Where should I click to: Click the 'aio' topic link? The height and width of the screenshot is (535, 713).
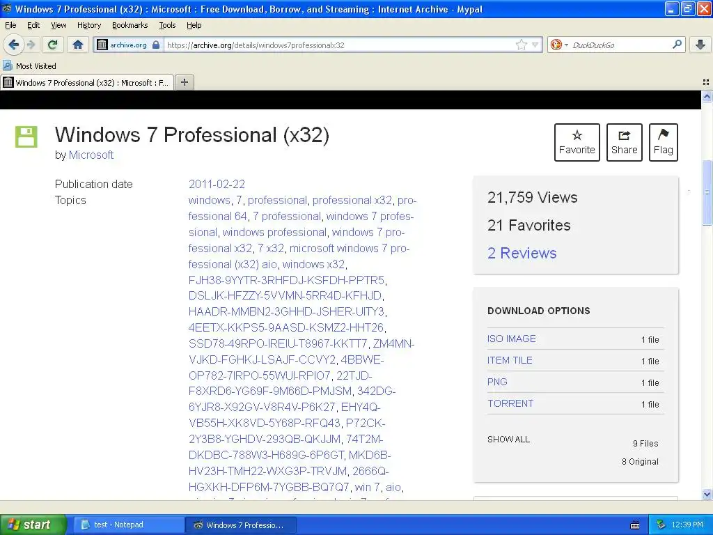tap(393, 487)
